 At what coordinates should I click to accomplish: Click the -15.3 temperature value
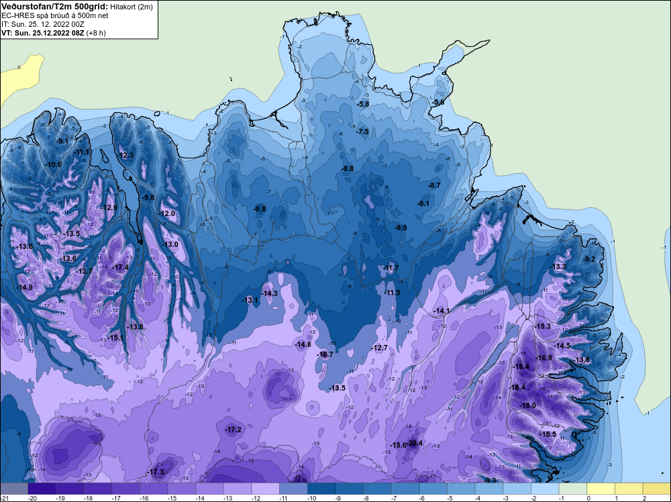(x=543, y=326)
